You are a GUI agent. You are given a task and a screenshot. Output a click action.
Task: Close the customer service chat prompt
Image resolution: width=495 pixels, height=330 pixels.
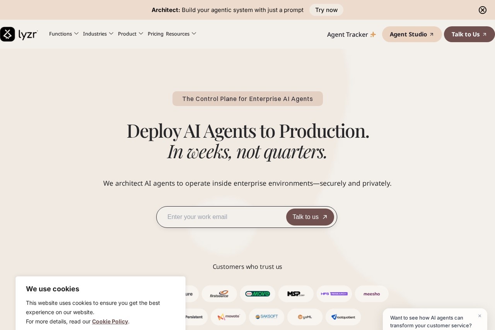tap(480, 316)
